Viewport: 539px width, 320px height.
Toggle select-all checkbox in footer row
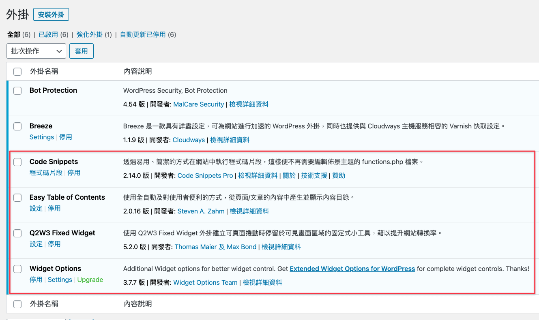coord(17,304)
